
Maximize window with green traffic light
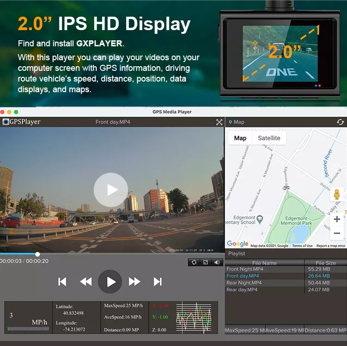16,112
